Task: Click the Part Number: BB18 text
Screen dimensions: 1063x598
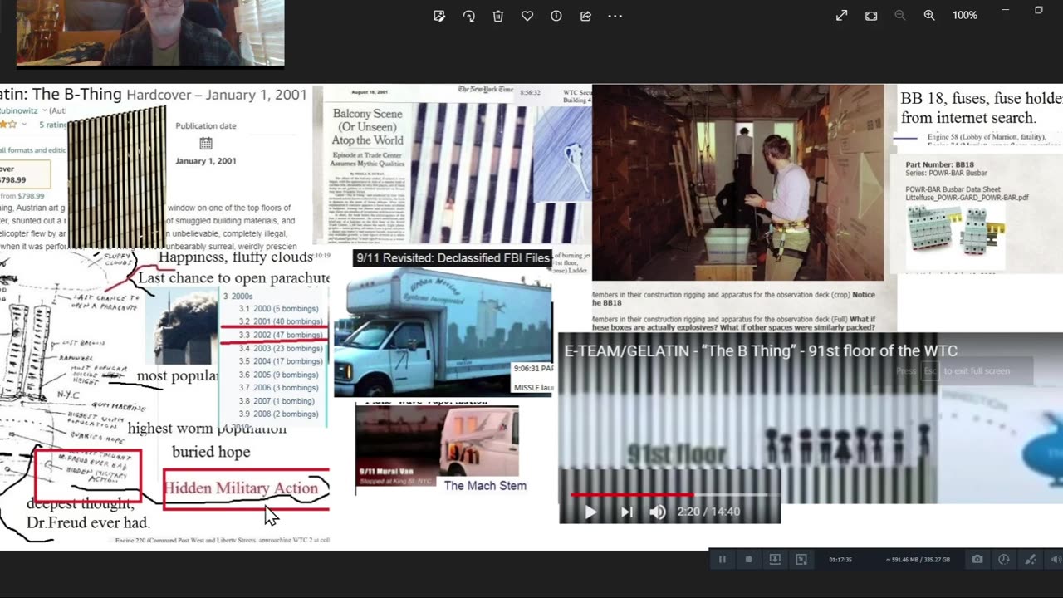Action: point(939,165)
